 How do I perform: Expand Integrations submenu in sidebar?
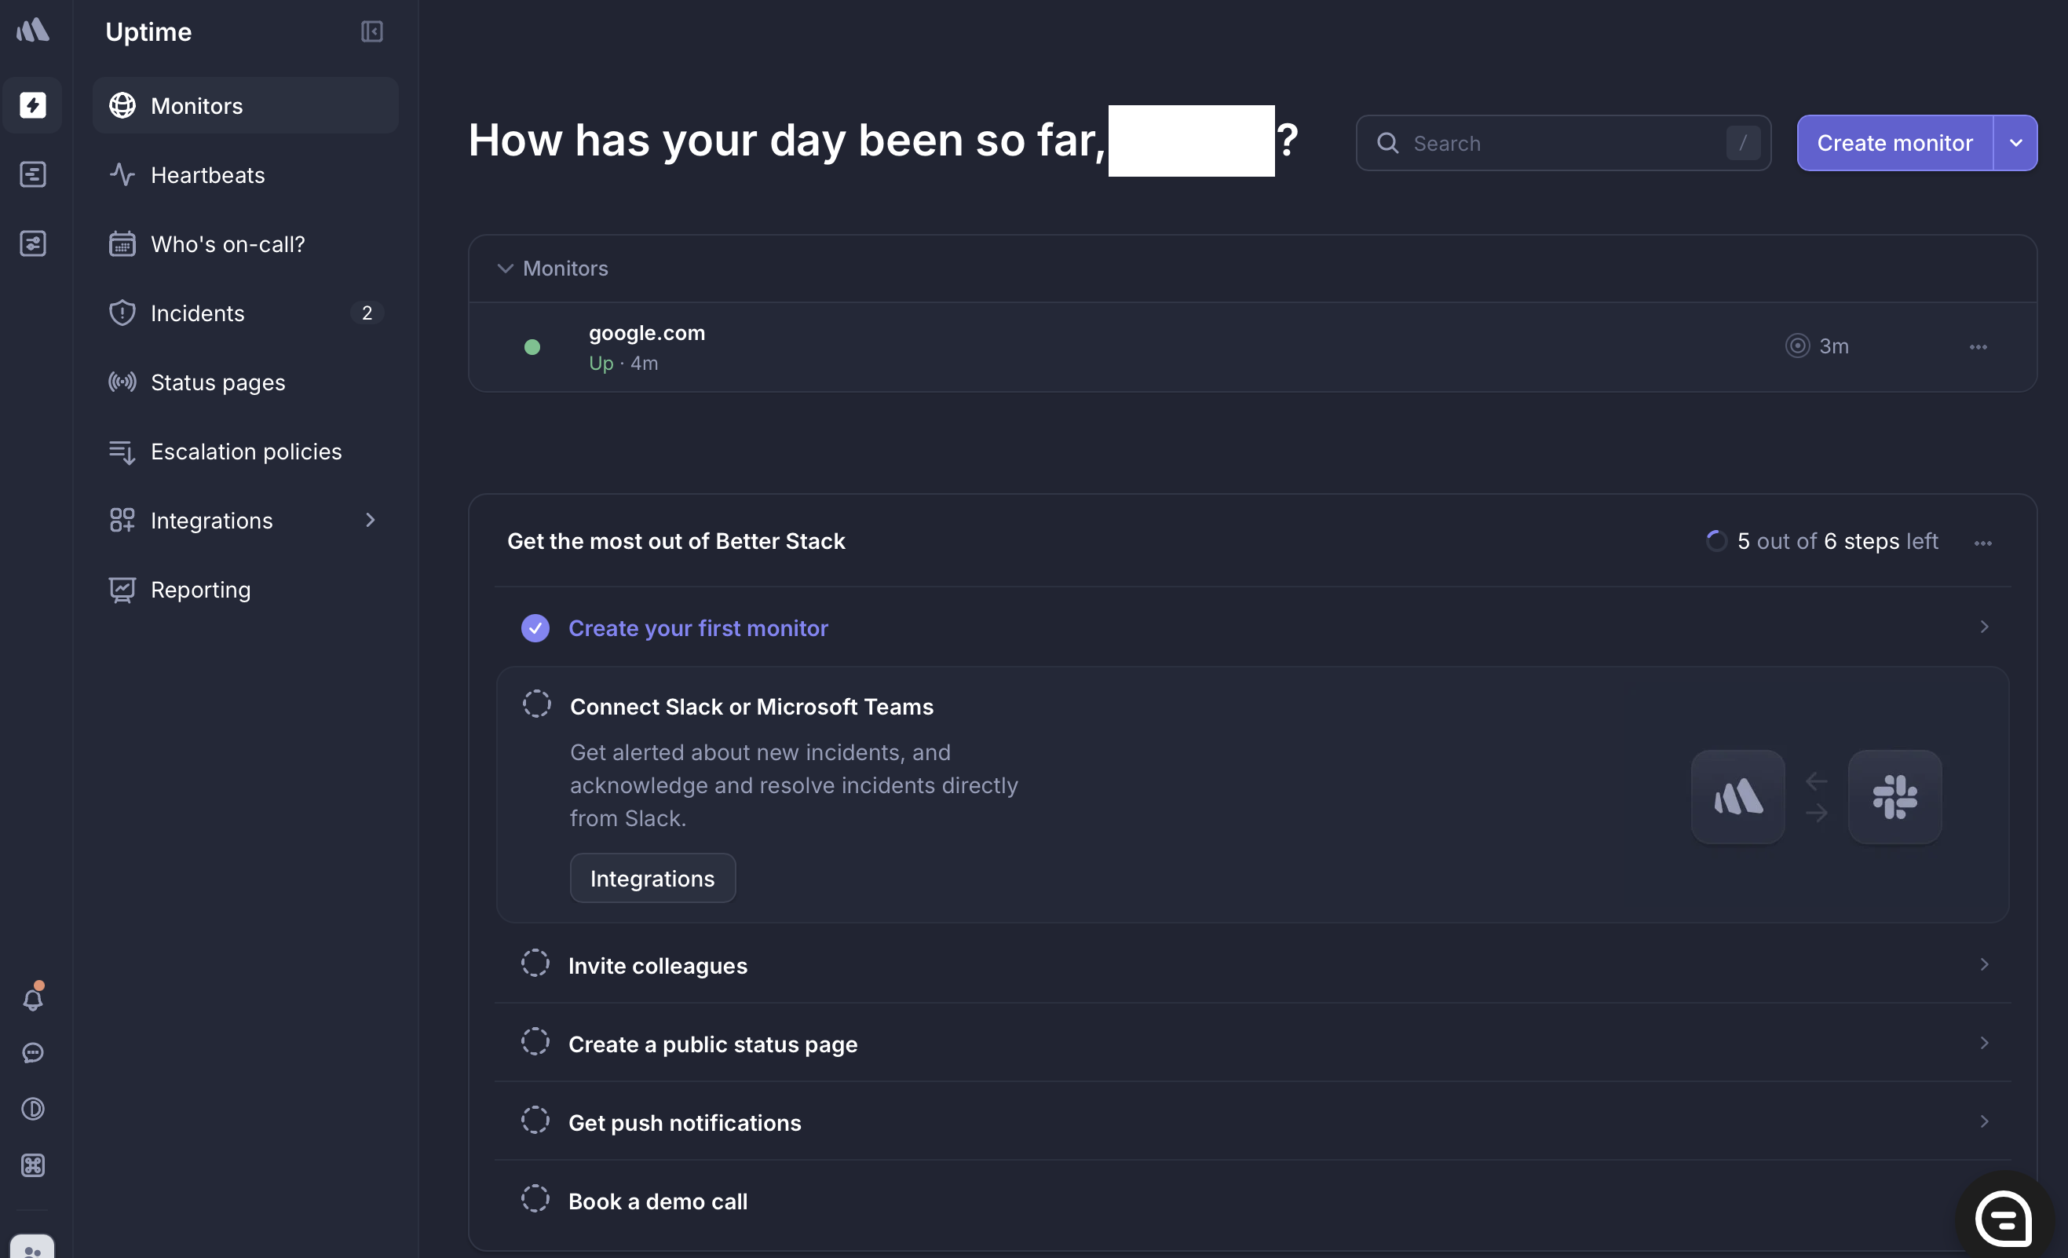point(370,521)
